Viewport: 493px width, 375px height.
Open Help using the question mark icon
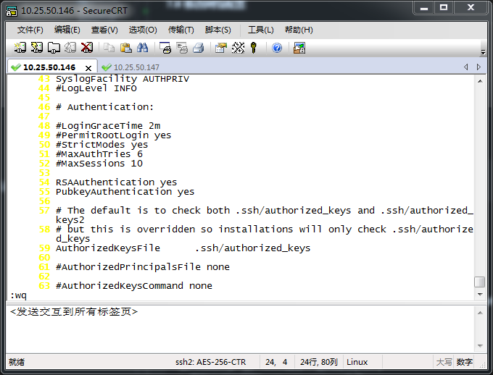point(277,48)
